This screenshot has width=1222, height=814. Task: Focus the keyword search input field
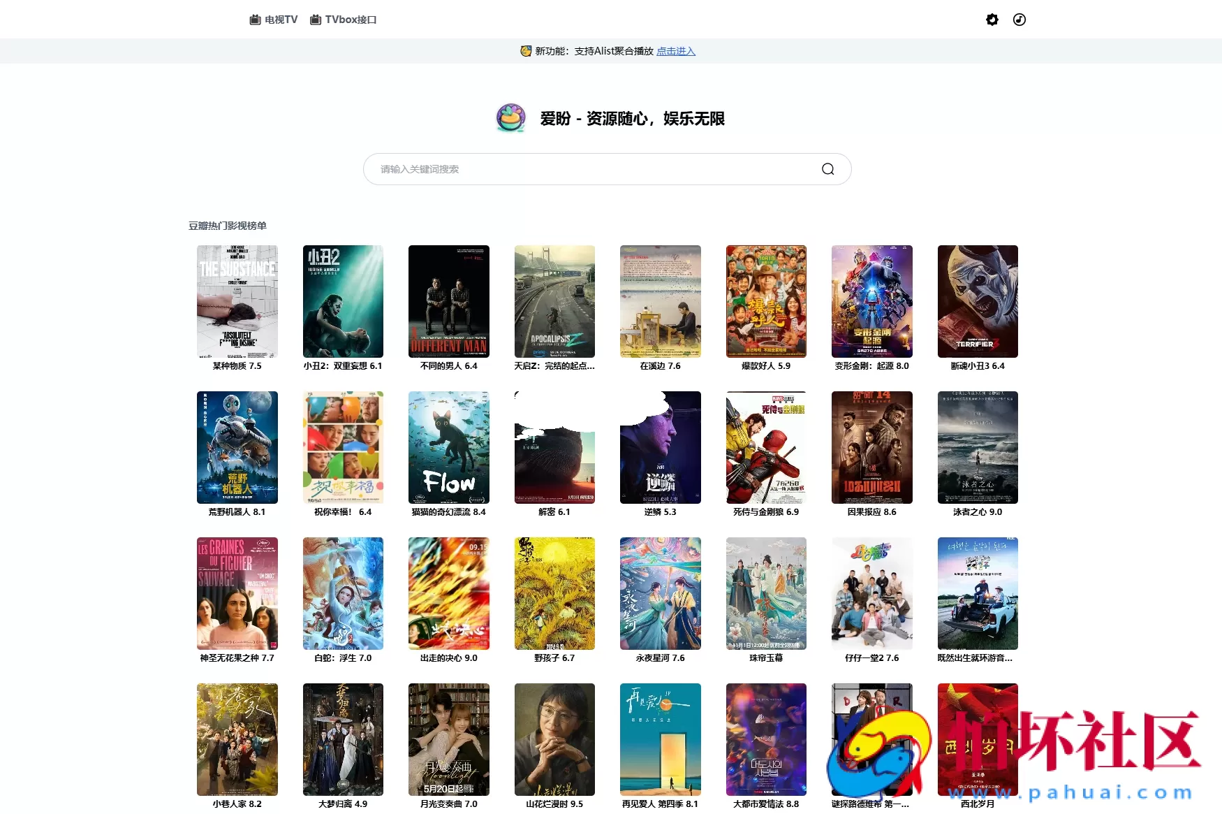point(594,169)
